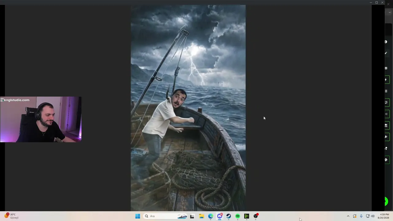The image size is (393, 221).
Task: Show hidden system tray icons
Action: point(348,216)
